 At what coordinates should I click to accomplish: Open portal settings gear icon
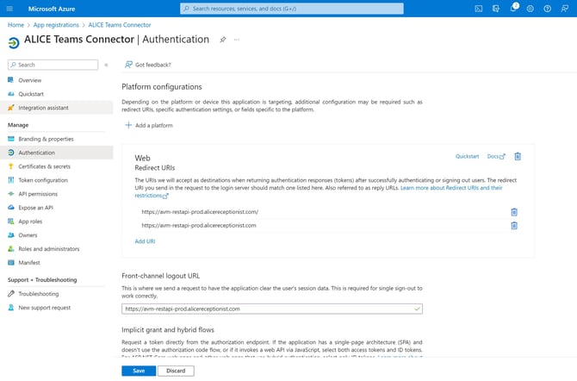coord(530,9)
